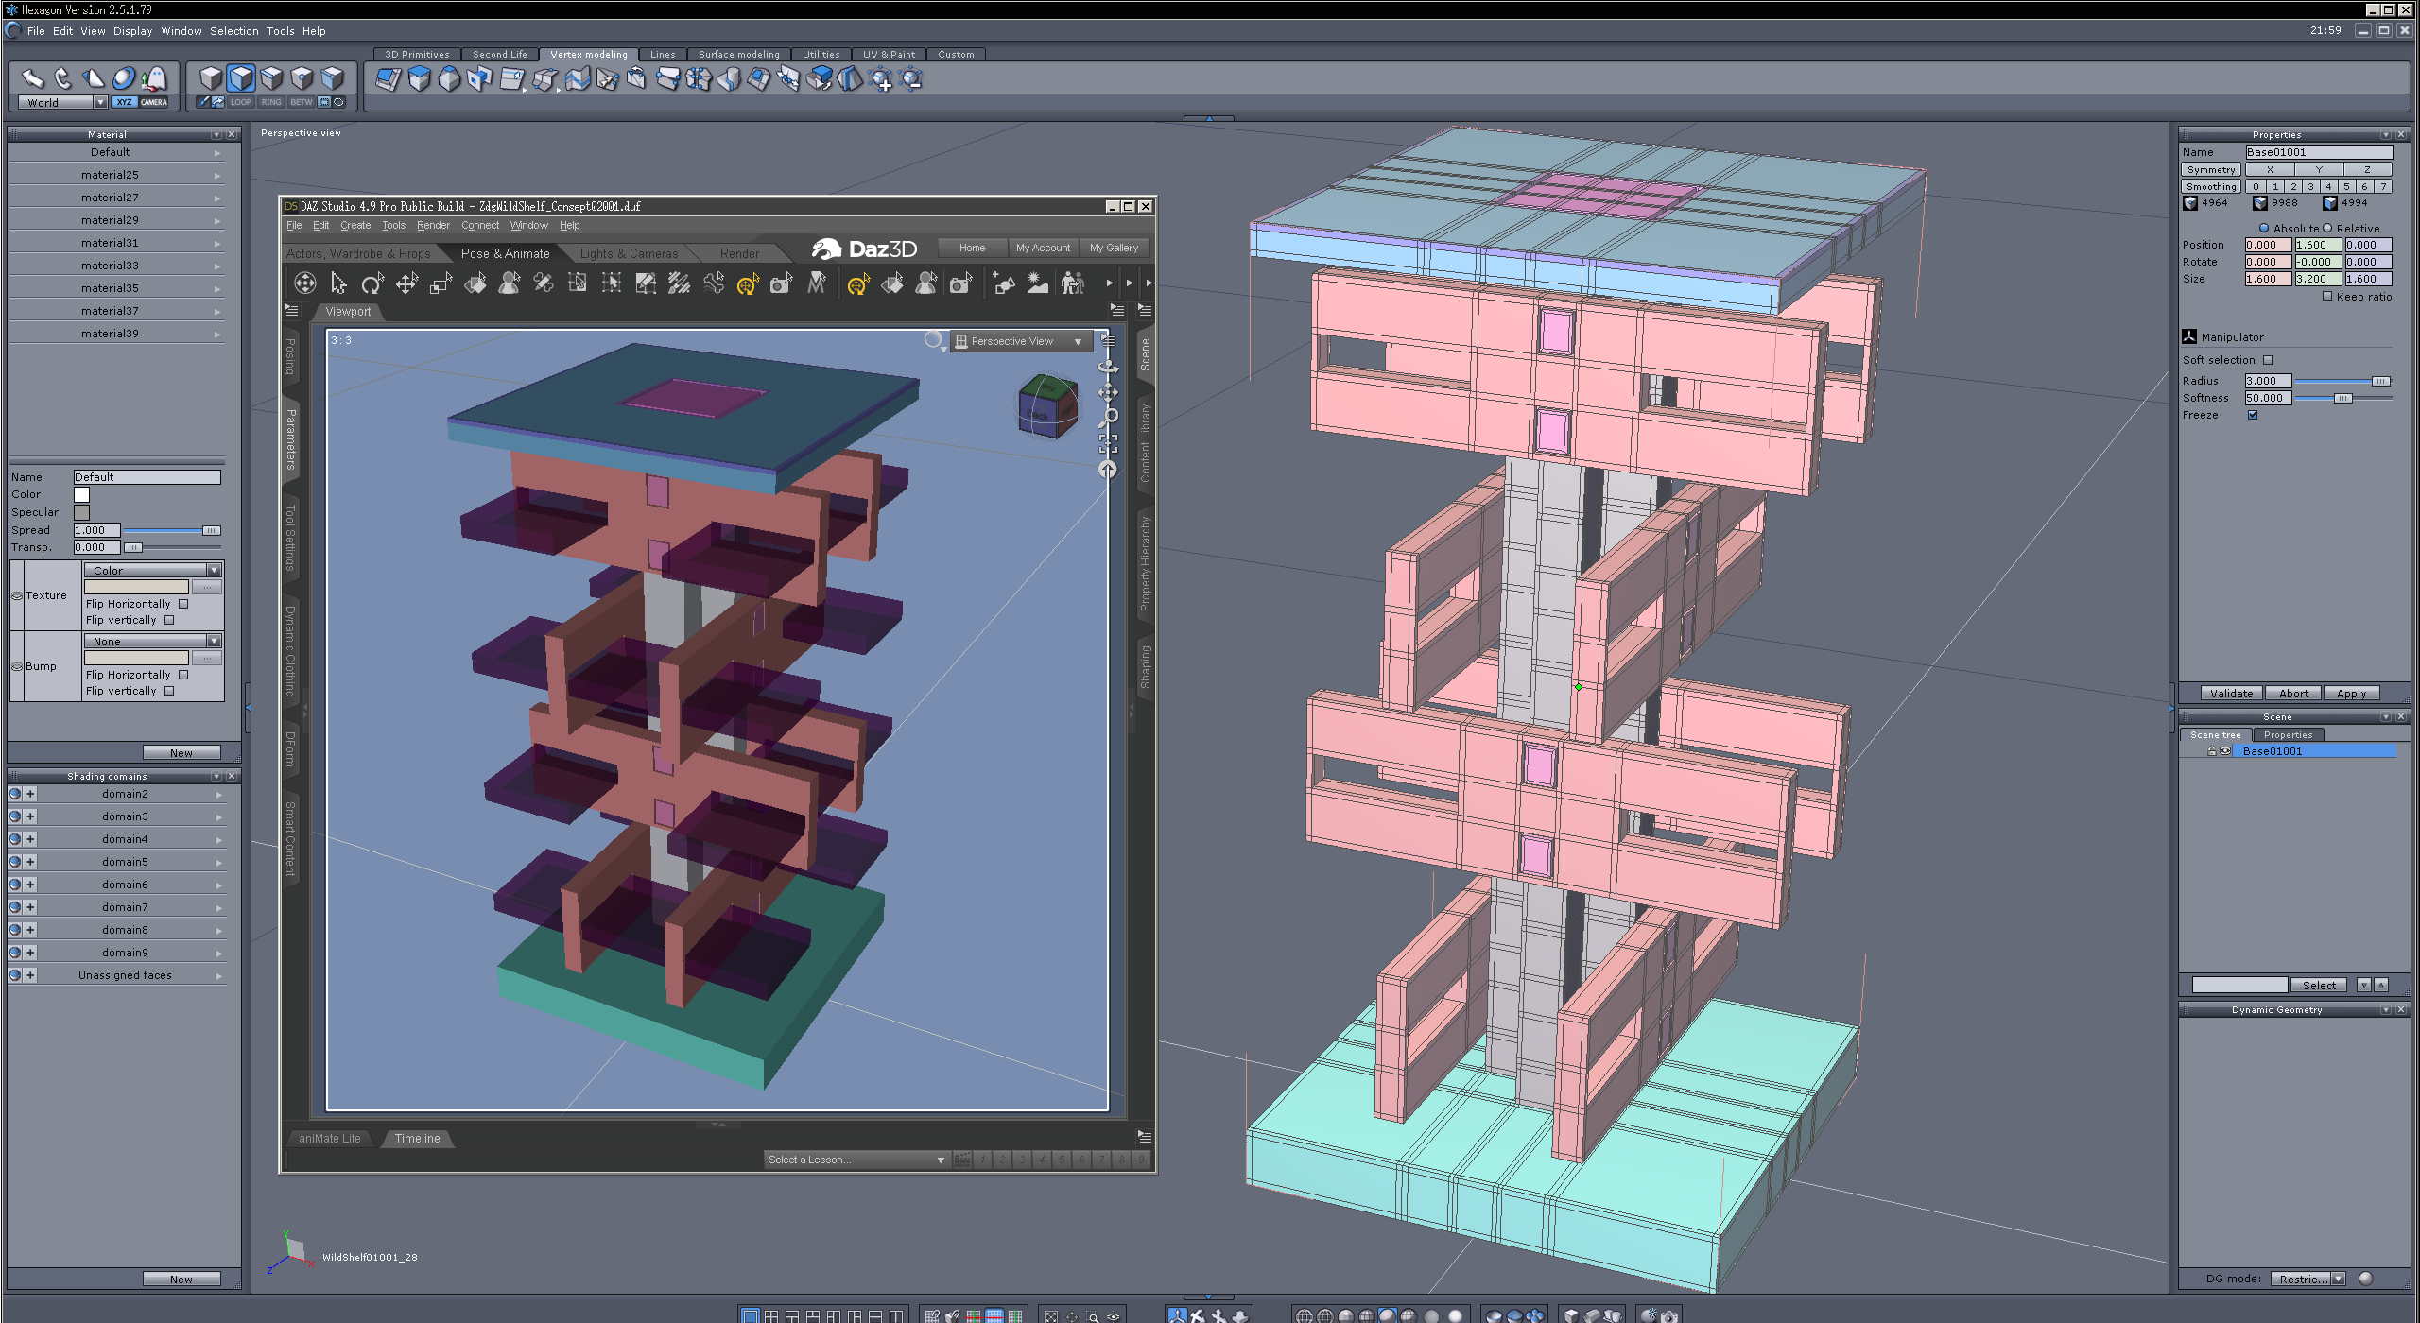
Task: Enable the Soft selection checkbox
Action: point(2268,360)
